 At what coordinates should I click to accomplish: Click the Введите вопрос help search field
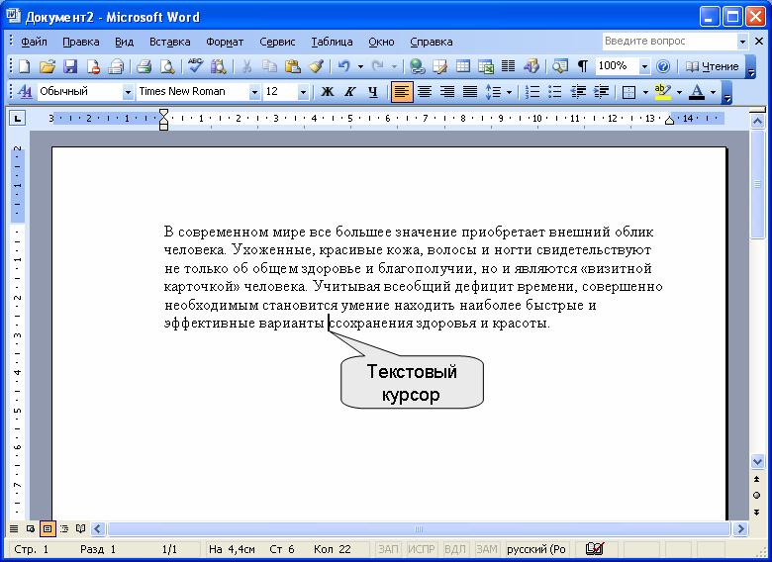pyautogui.click(x=669, y=42)
